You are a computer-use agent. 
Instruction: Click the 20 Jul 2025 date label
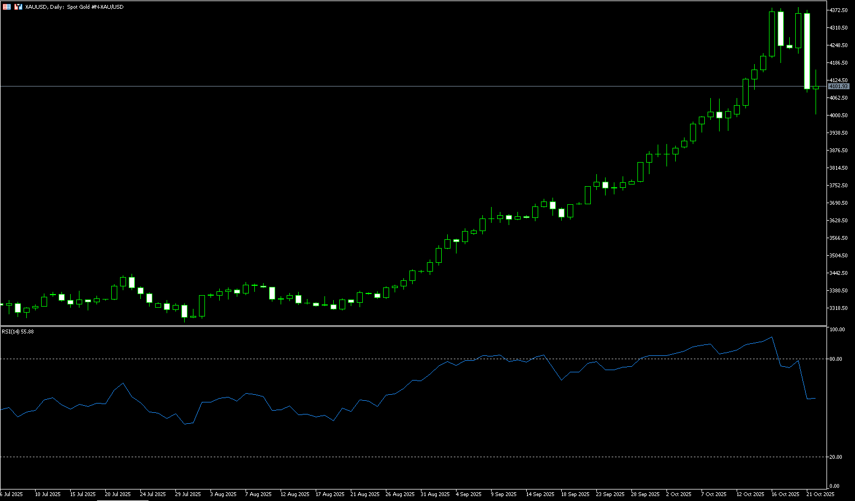tap(118, 494)
